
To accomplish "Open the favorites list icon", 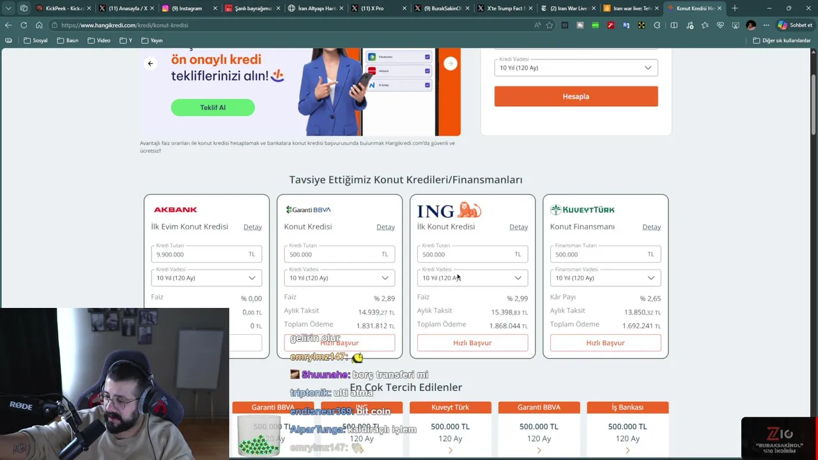I will point(705,25).
